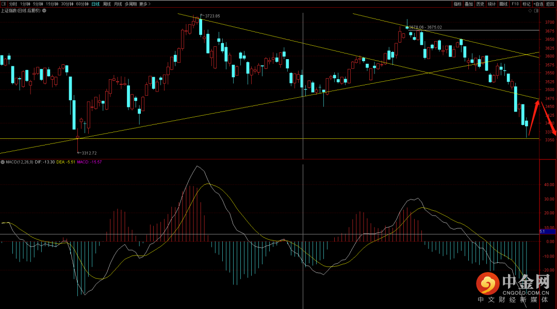This screenshot has width=557, height=309.
Task: Switch to 月线 monthly chart
Action: [x=118, y=4]
